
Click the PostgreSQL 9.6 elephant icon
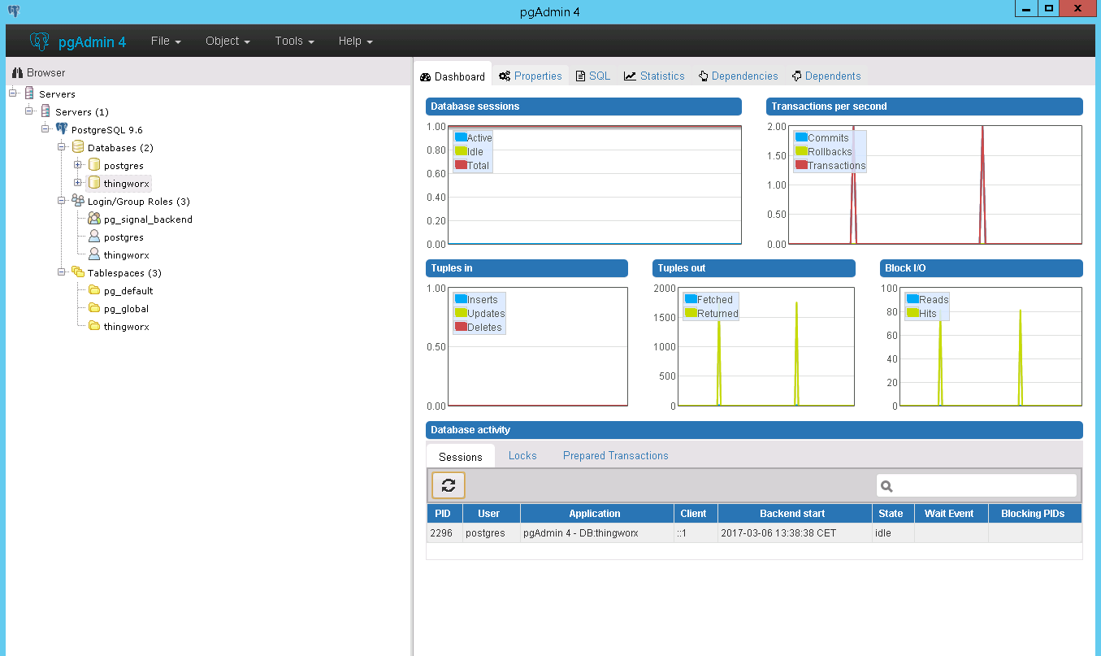tap(62, 129)
